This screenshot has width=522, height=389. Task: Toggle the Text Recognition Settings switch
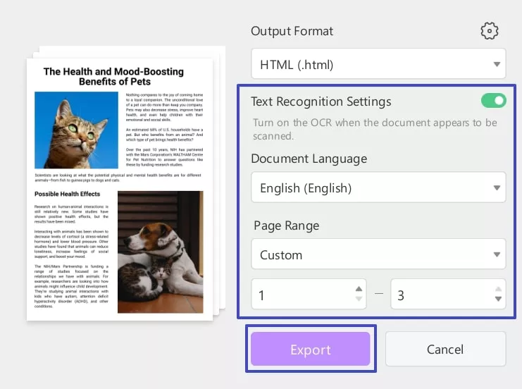tap(493, 101)
